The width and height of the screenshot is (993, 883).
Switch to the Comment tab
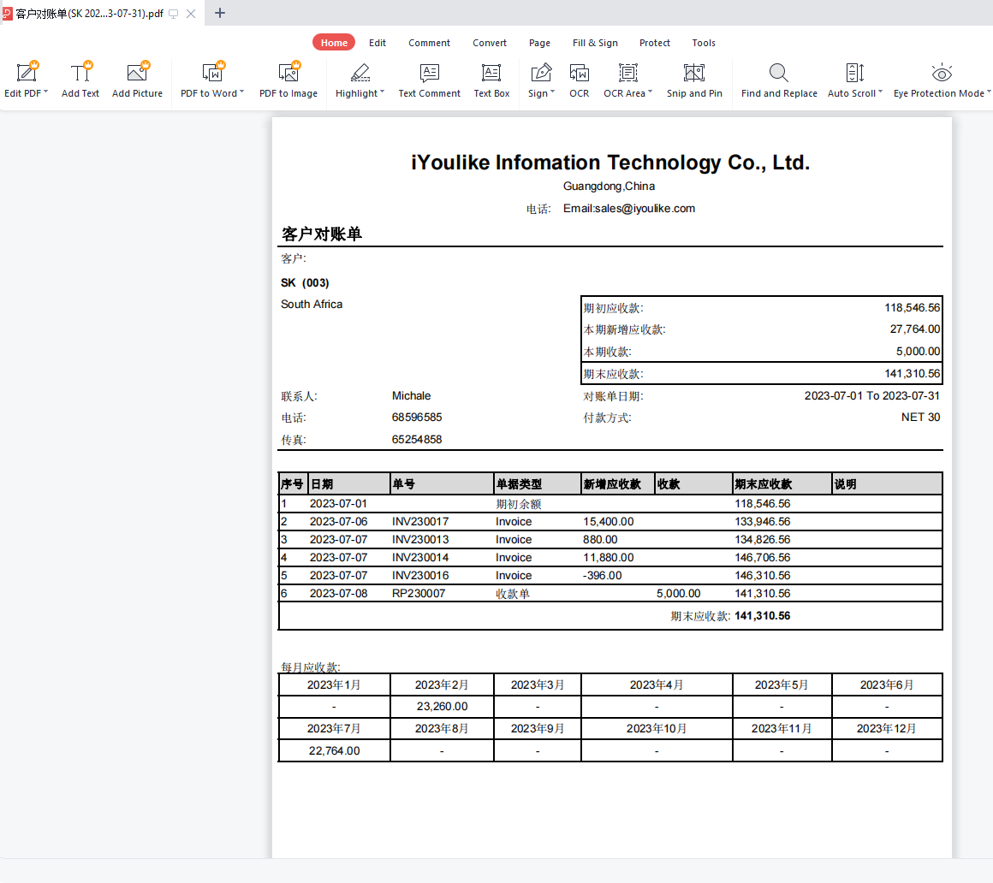tap(429, 43)
